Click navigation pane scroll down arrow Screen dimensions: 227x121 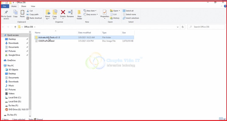tap(30, 116)
